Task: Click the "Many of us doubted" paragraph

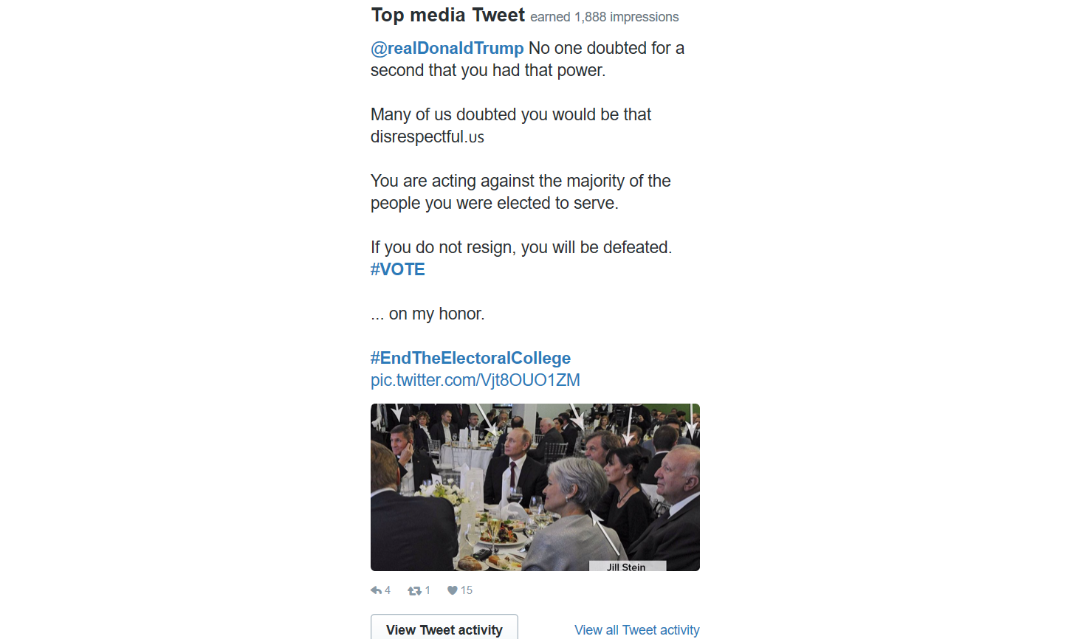Action: (511, 125)
